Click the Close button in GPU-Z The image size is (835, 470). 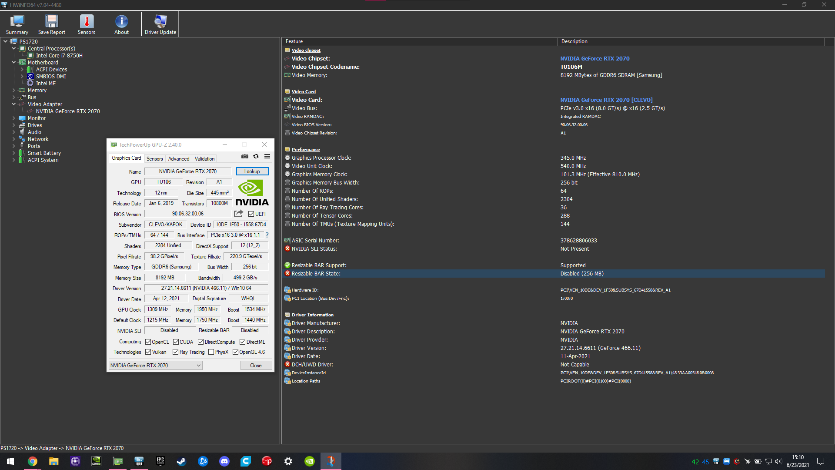(256, 366)
